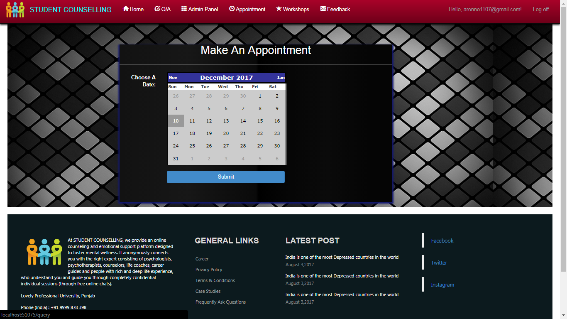Choose December 30 in the calendar
The image size is (567, 319).
pos(277,146)
